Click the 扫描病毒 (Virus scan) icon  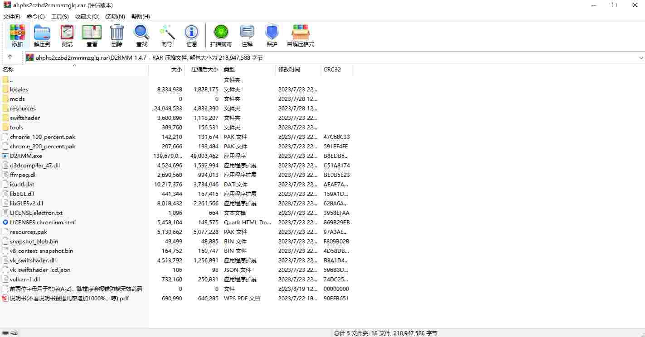(x=221, y=33)
